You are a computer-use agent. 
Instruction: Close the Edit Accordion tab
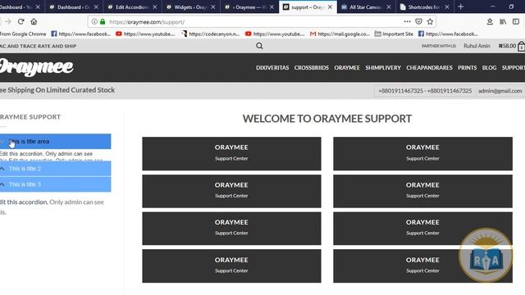click(155, 7)
